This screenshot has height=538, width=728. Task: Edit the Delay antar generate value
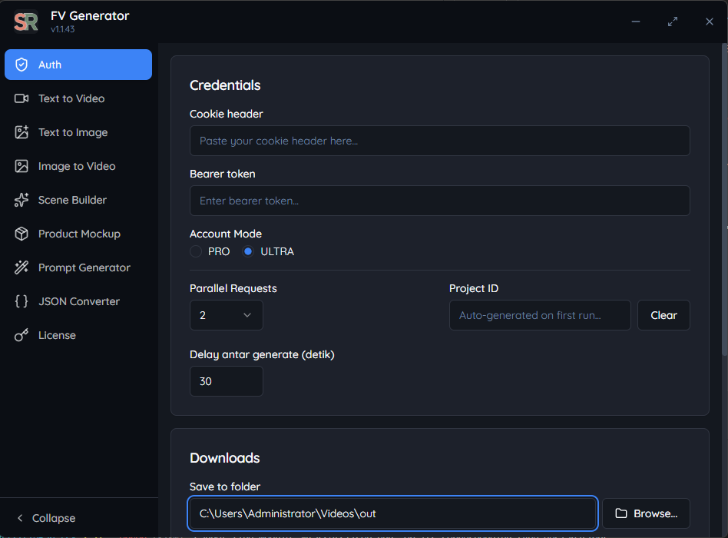tap(226, 381)
